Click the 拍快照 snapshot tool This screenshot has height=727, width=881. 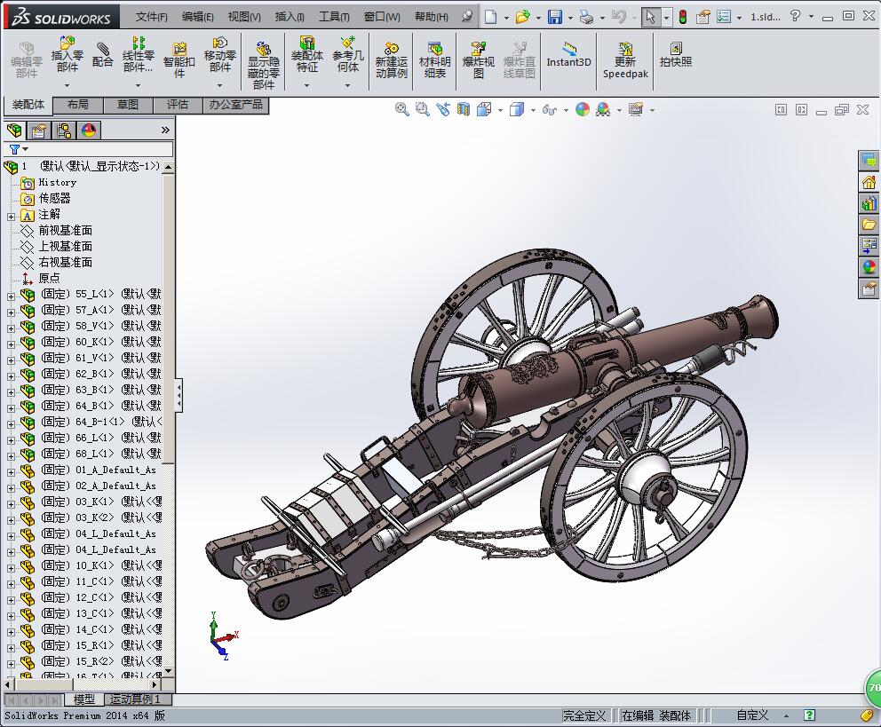(x=675, y=55)
